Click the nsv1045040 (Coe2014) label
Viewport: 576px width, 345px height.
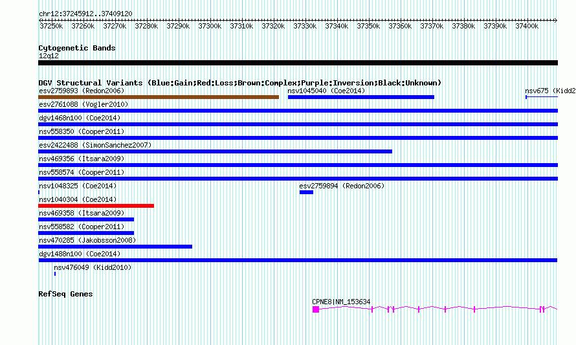(x=326, y=91)
